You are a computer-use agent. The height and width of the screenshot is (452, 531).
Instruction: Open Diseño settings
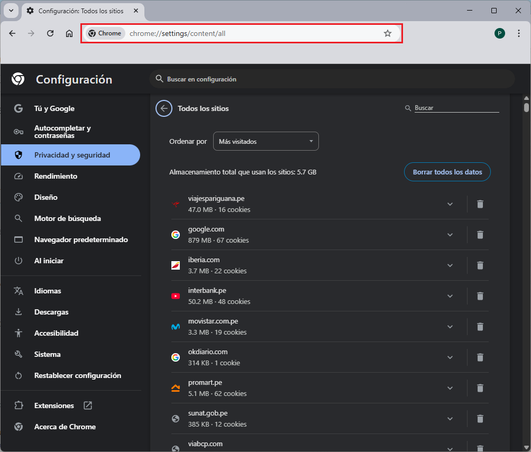click(x=70, y=197)
